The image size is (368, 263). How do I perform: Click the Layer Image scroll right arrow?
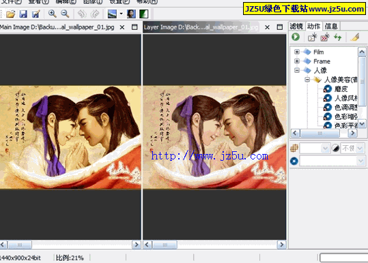pos(281,245)
